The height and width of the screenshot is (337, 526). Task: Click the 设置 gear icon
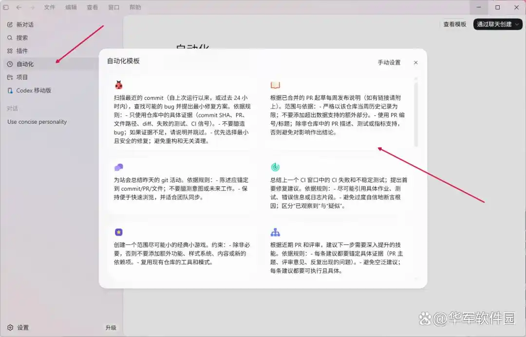point(10,328)
